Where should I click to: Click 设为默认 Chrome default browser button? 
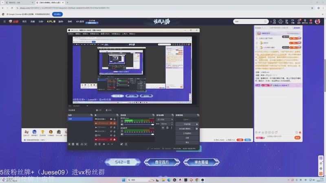pyautogui.click(x=57, y=14)
